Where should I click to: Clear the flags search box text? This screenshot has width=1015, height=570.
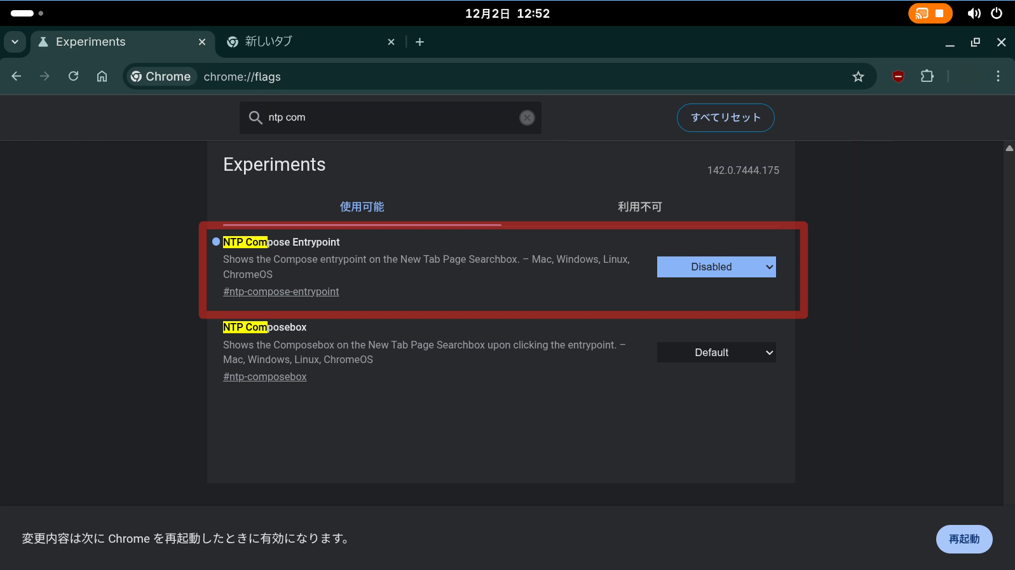[x=527, y=117]
